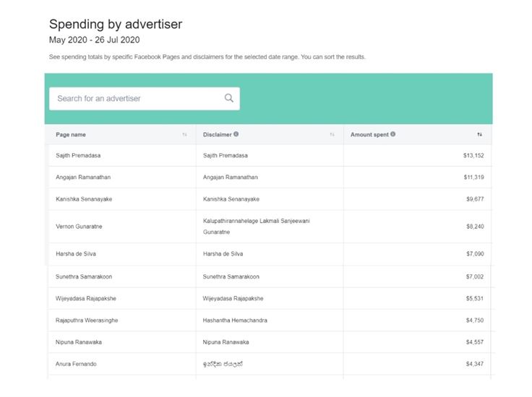Click the $8,240 amount
The height and width of the screenshot is (397, 532).
pos(475,226)
